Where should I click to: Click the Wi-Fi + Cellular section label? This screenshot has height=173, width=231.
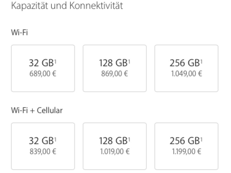point(37,110)
